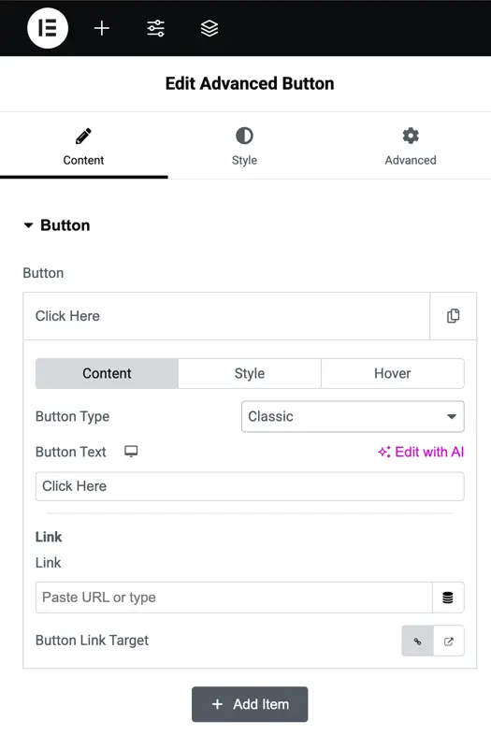491x735 pixels.
Task: Switch to the Advanced panel tab
Action: point(411,147)
